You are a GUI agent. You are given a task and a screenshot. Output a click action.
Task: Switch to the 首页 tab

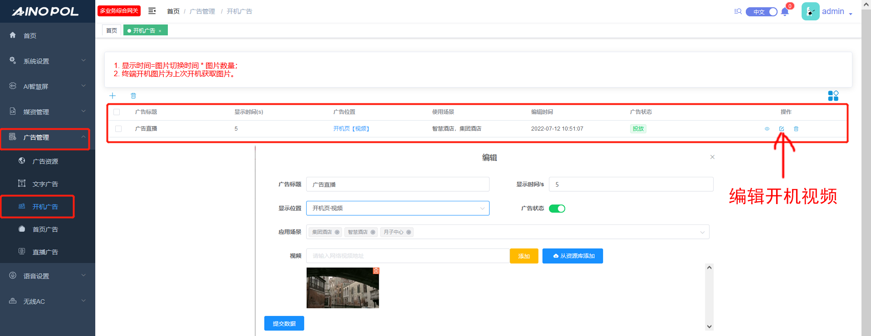pyautogui.click(x=112, y=30)
